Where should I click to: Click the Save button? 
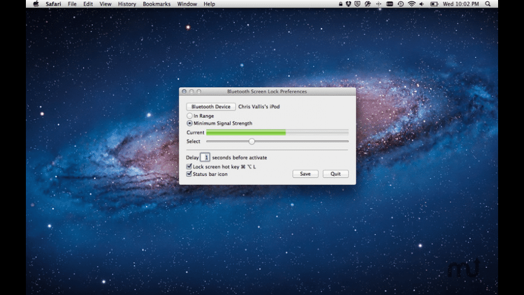305,174
